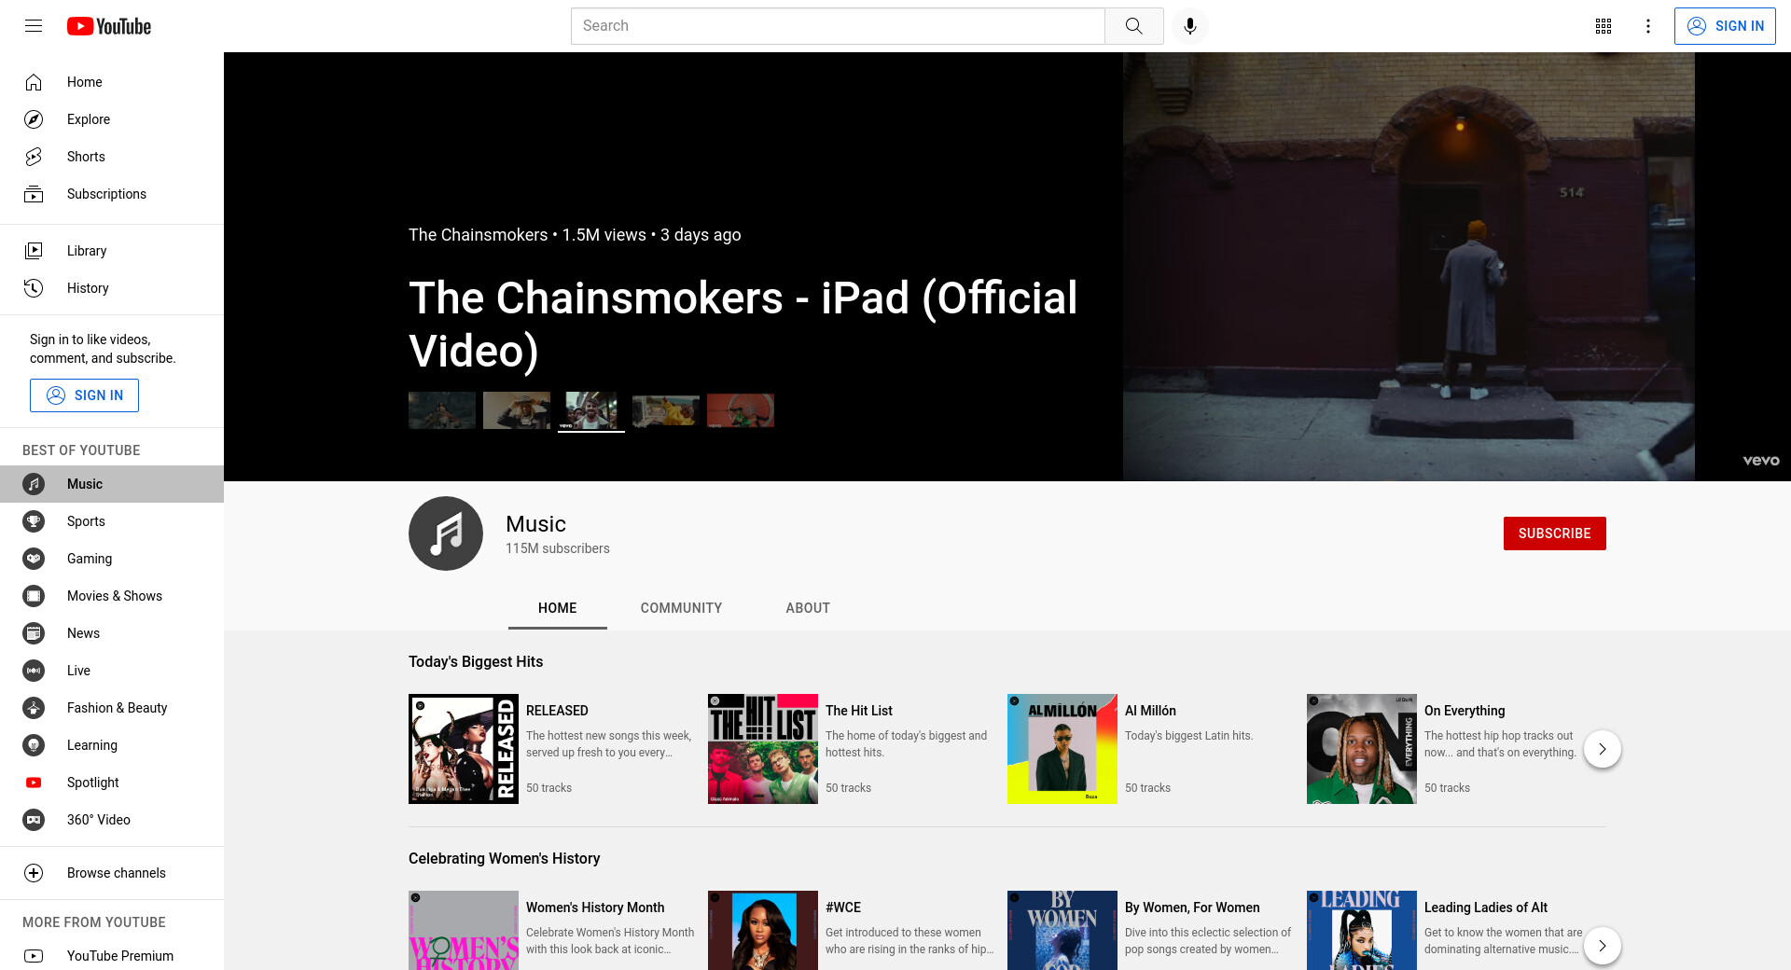Click the Home icon in sidebar

(x=34, y=82)
